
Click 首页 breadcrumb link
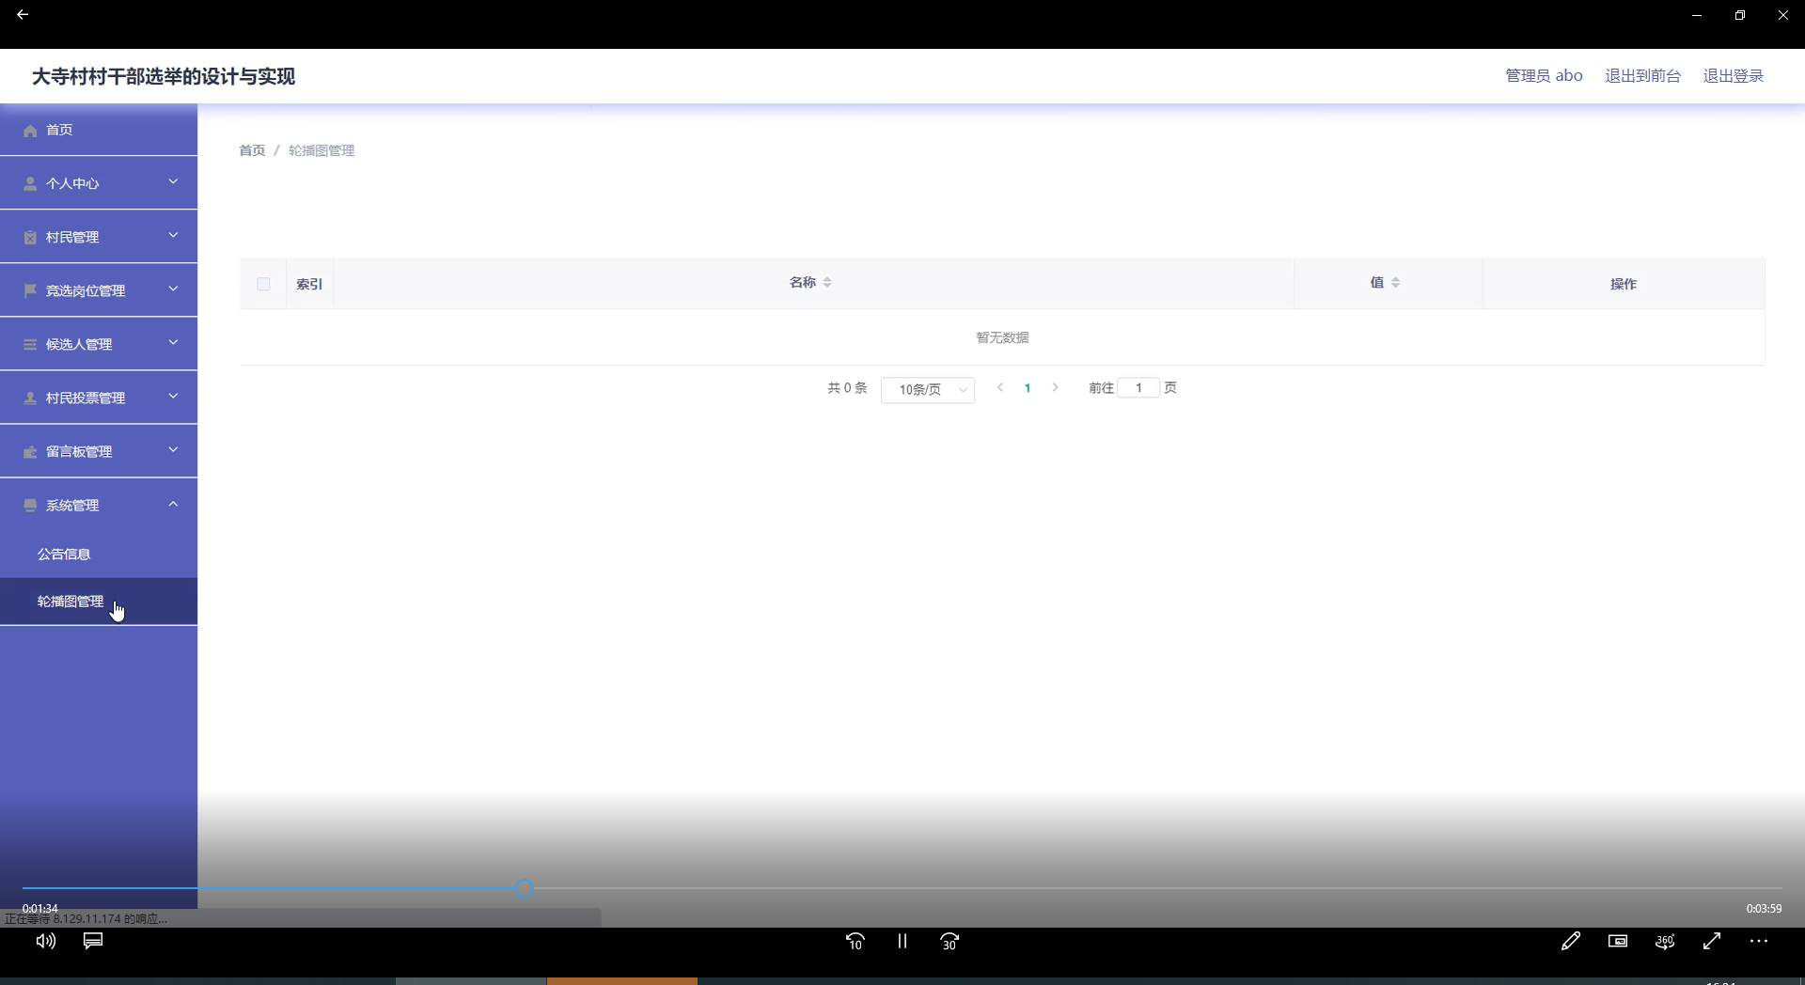tap(252, 150)
